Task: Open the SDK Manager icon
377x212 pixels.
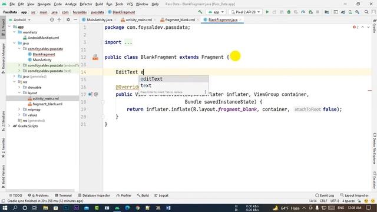Action: click(x=358, y=12)
